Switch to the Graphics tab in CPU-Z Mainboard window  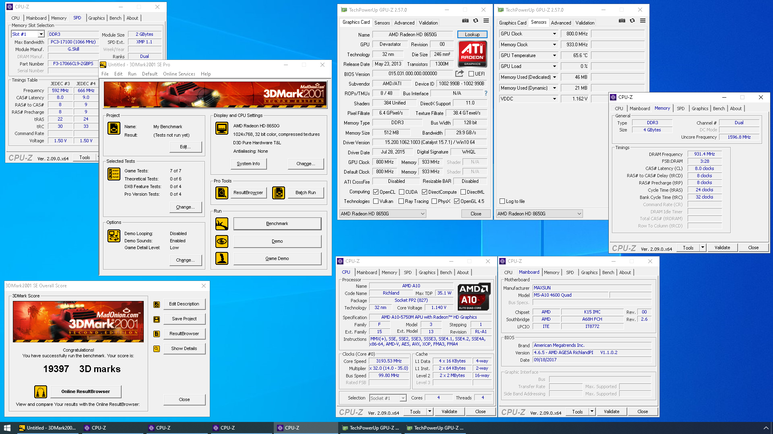pos(589,272)
